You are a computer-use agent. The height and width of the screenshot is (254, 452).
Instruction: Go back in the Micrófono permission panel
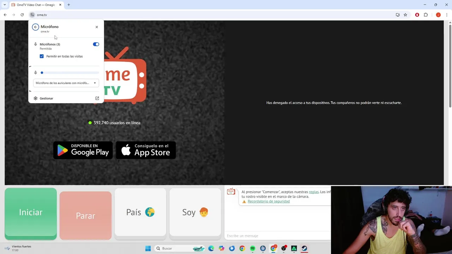point(35,27)
